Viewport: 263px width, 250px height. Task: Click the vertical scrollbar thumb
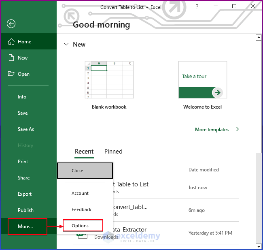(x=259, y=97)
